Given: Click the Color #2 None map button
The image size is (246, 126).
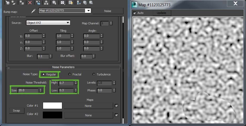Looking at the screenshot, I should tap(88, 115).
